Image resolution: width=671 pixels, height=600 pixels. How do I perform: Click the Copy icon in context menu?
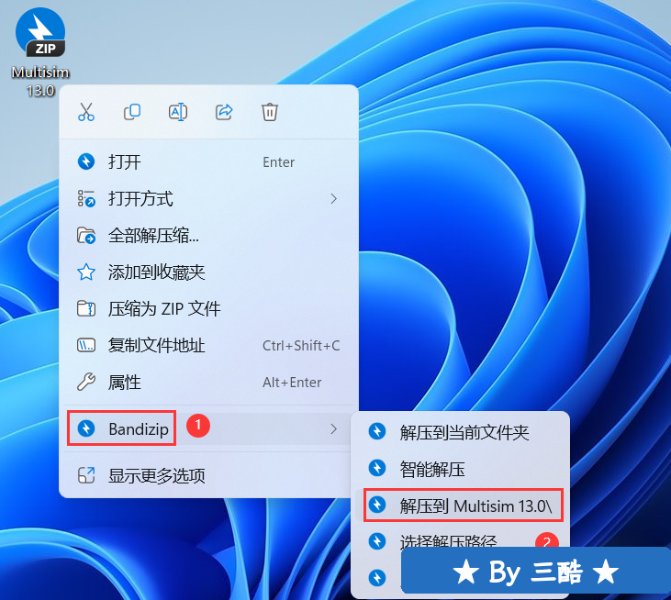pos(132,112)
